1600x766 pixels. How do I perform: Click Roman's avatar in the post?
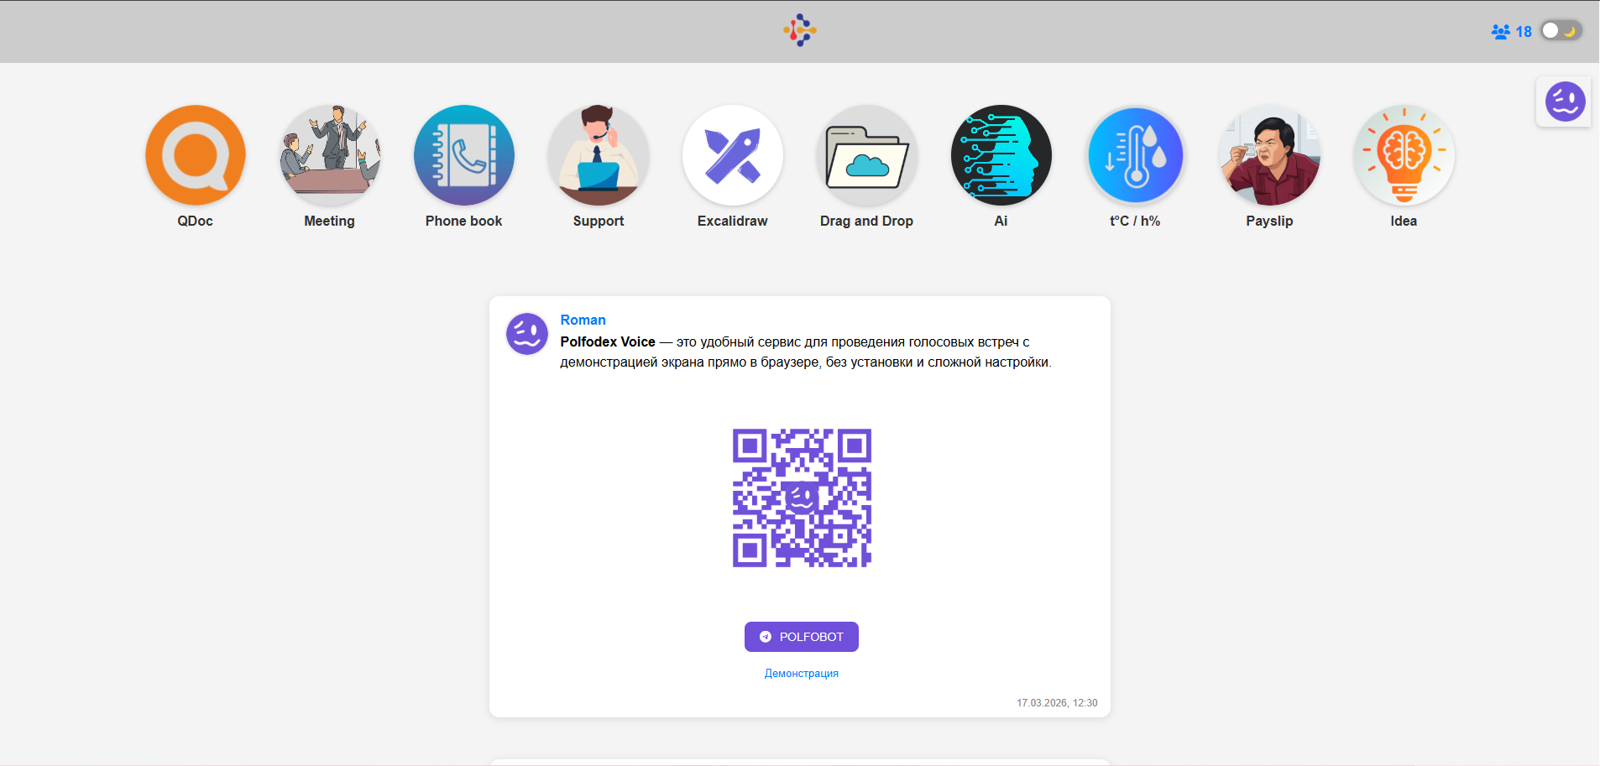(527, 334)
